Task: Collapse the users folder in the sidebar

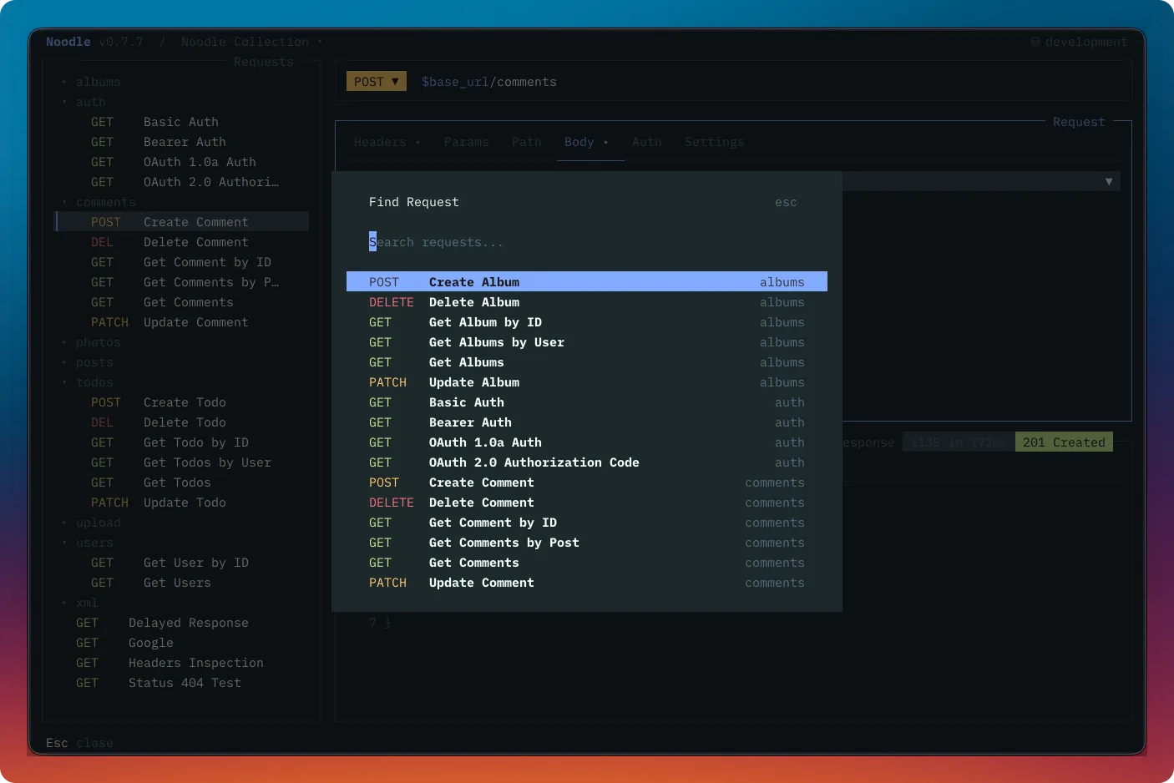Action: pyautogui.click(x=88, y=543)
